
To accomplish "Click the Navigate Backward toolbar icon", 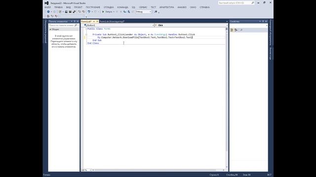I will 48,12.
